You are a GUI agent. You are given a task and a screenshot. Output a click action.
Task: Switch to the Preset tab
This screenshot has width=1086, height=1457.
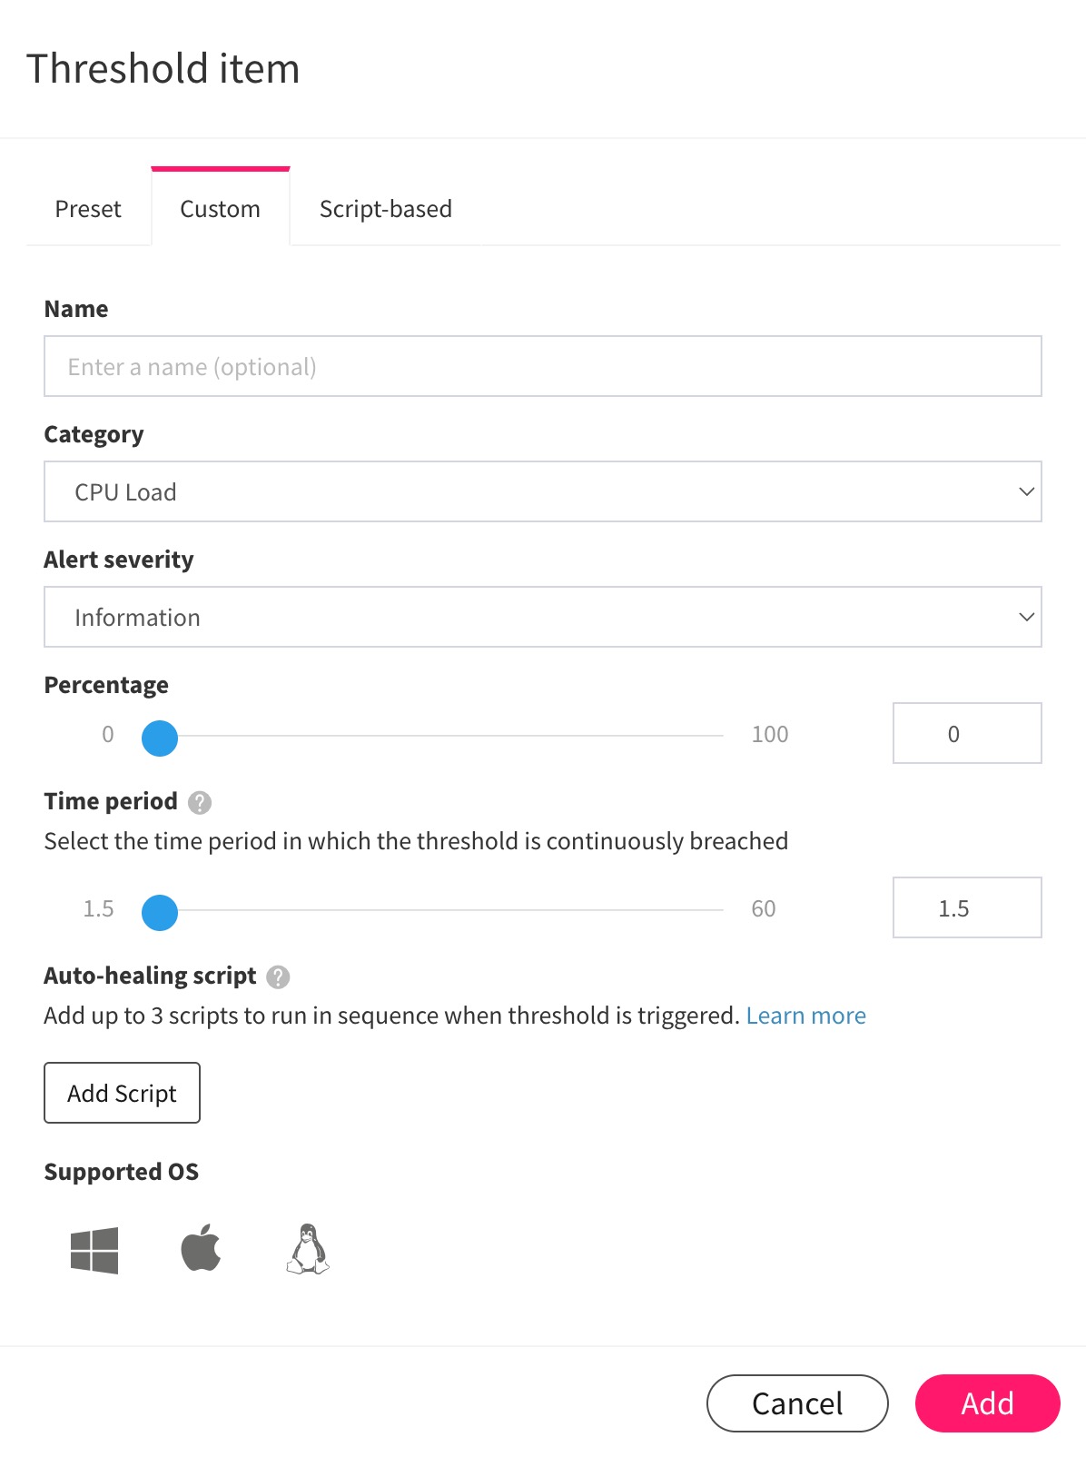[88, 208]
